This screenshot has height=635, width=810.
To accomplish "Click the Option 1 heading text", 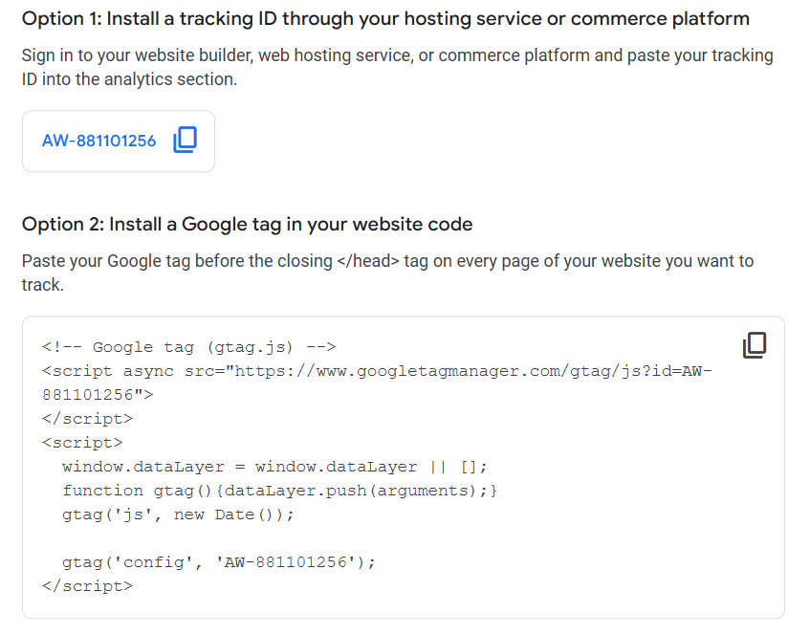I will [385, 18].
